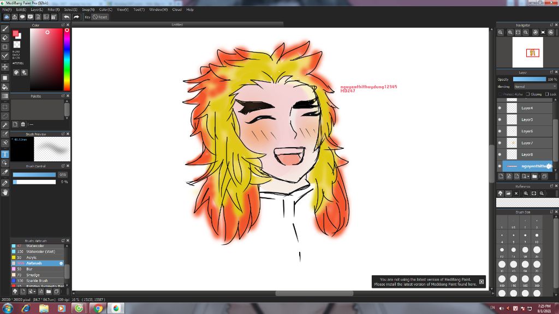Select the Smudge brush

pyautogui.click(x=38, y=275)
